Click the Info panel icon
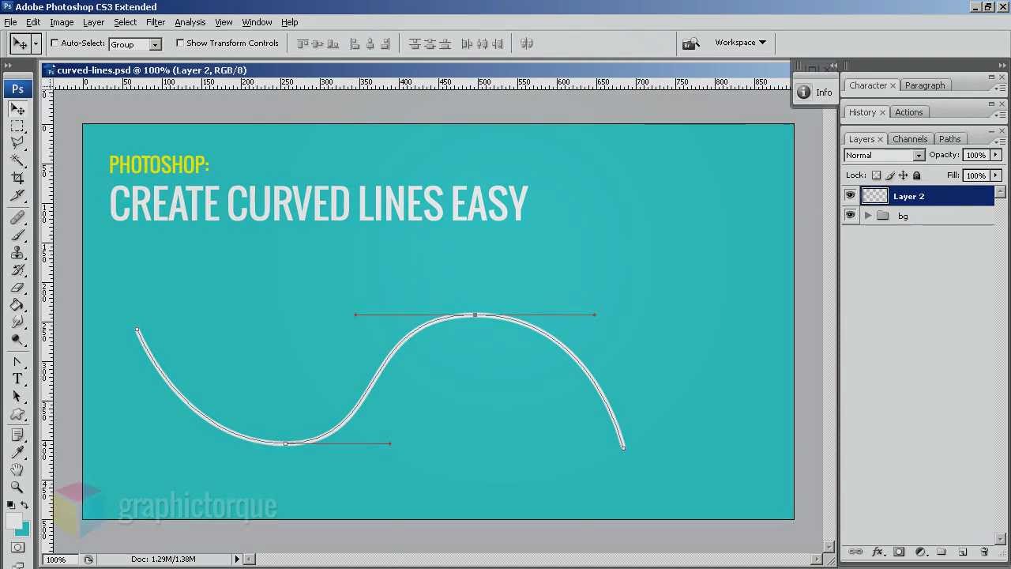The width and height of the screenshot is (1011, 569). pos(803,92)
